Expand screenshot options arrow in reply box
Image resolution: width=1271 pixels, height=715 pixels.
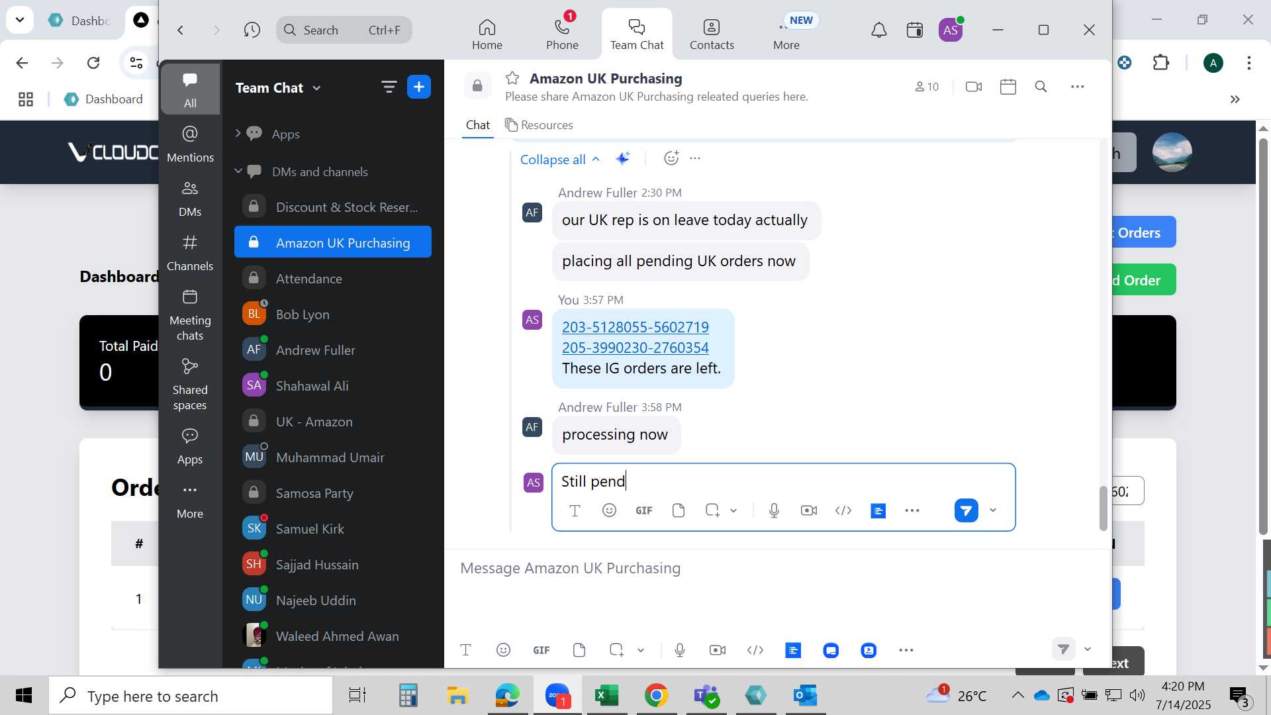[x=733, y=510]
